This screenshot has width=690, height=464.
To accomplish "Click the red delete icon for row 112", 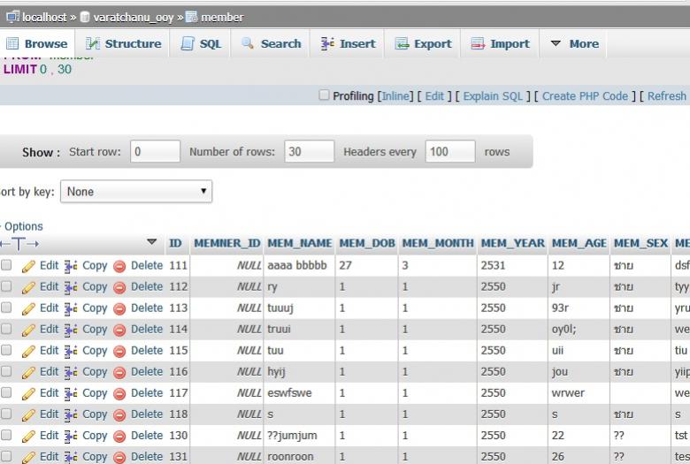I will [x=119, y=287].
